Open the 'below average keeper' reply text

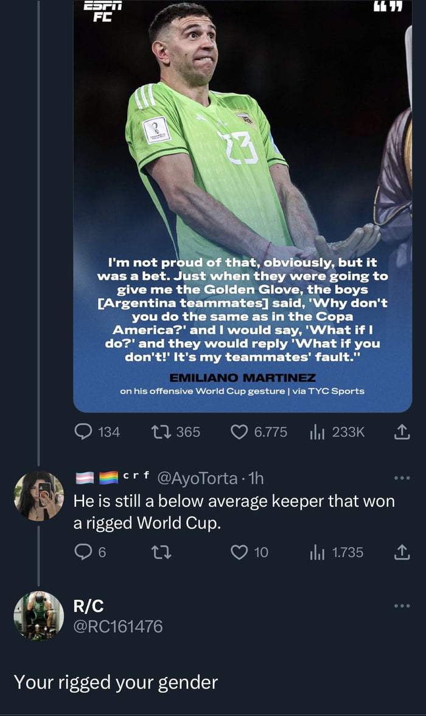[x=234, y=512]
